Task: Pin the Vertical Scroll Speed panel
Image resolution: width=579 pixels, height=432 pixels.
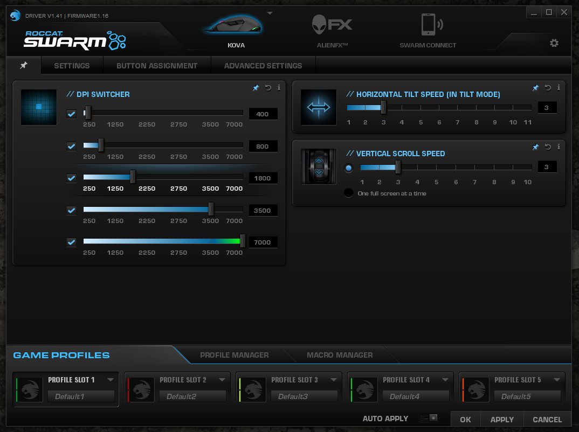Action: click(535, 147)
